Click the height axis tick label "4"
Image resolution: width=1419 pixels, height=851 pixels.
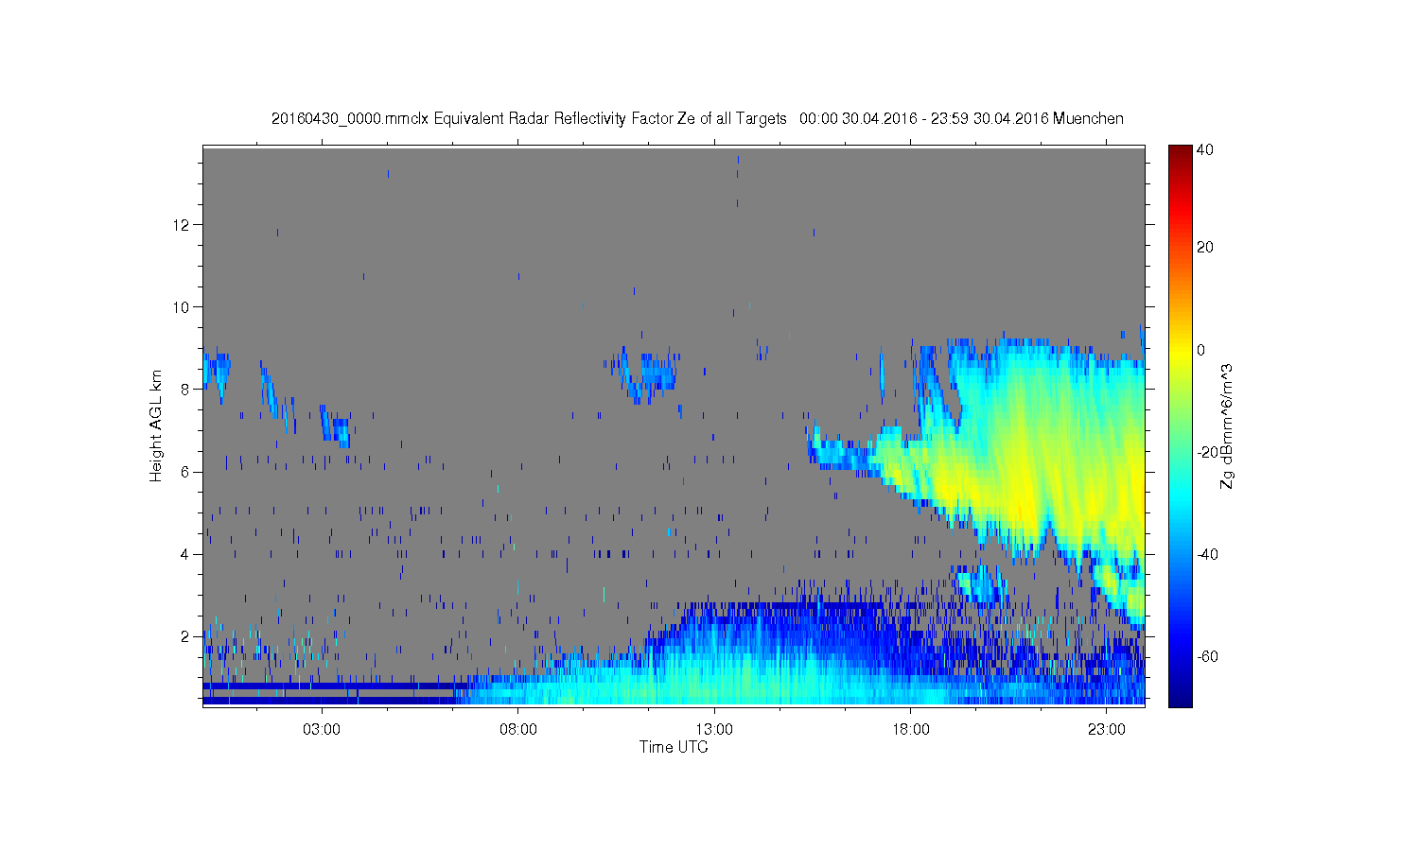187,554
